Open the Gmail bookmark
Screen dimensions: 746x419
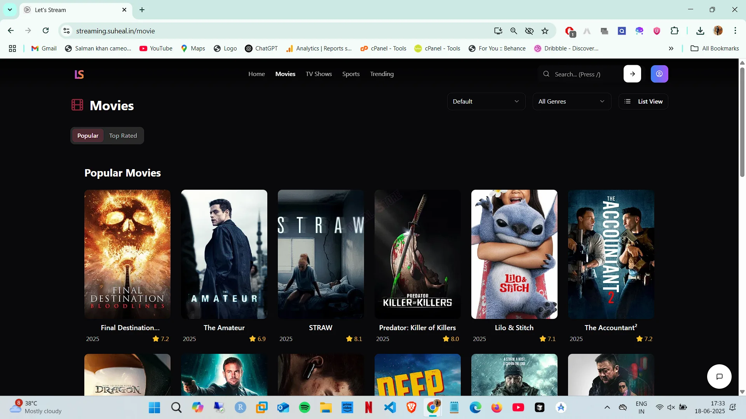(44, 48)
